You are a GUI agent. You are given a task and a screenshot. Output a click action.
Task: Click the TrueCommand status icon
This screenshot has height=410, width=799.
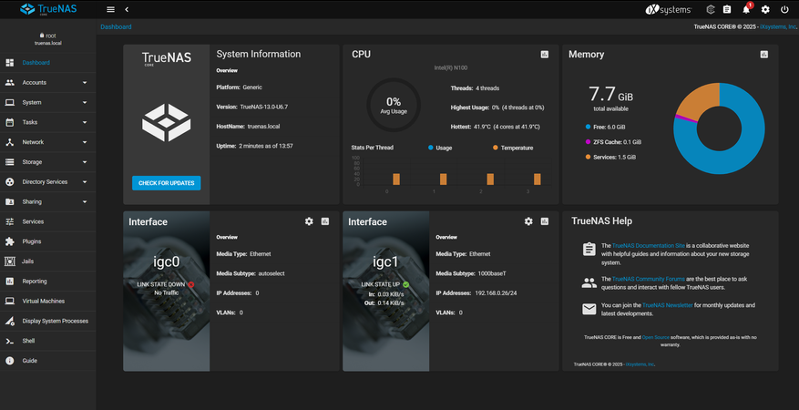[710, 9]
